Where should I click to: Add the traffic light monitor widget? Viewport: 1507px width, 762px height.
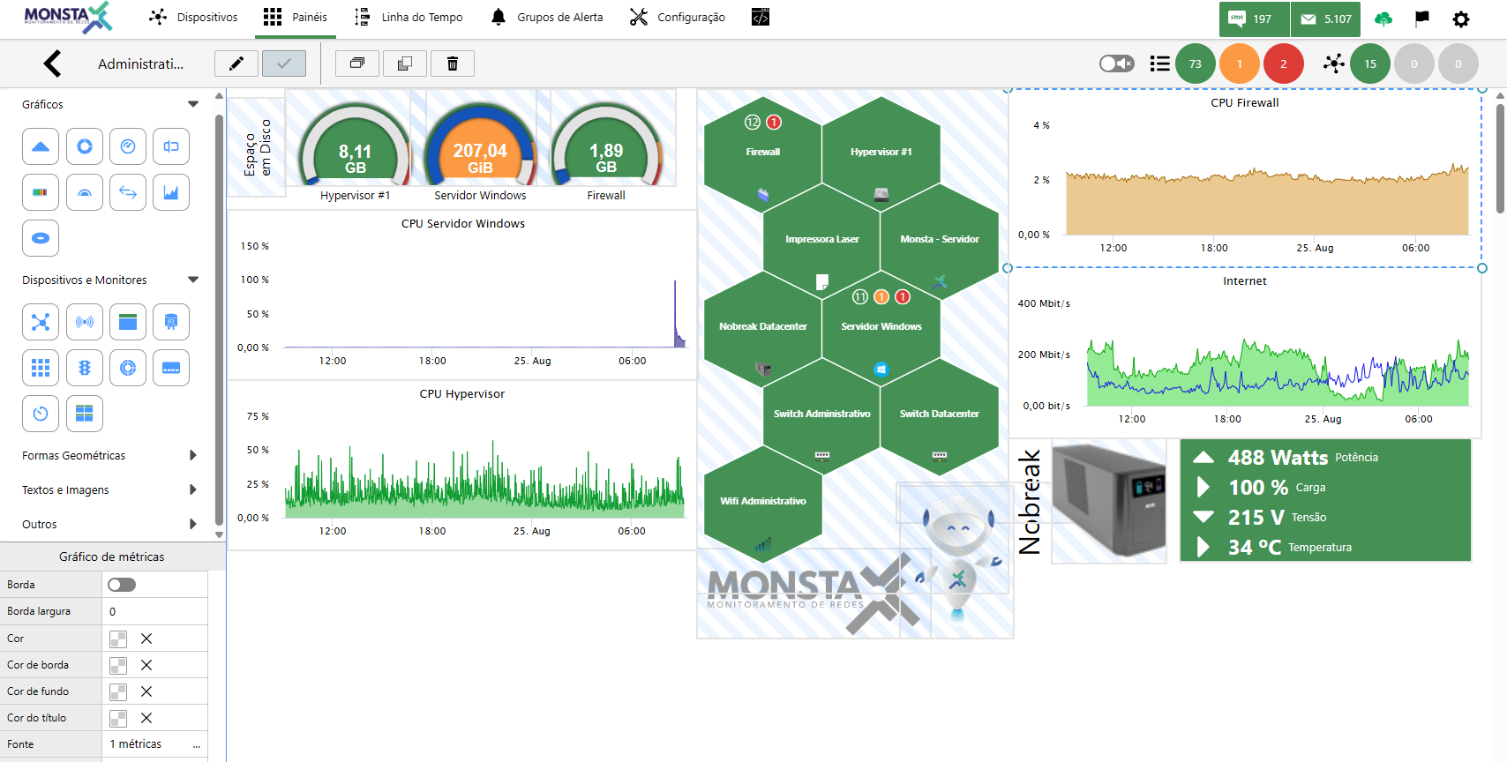85,368
